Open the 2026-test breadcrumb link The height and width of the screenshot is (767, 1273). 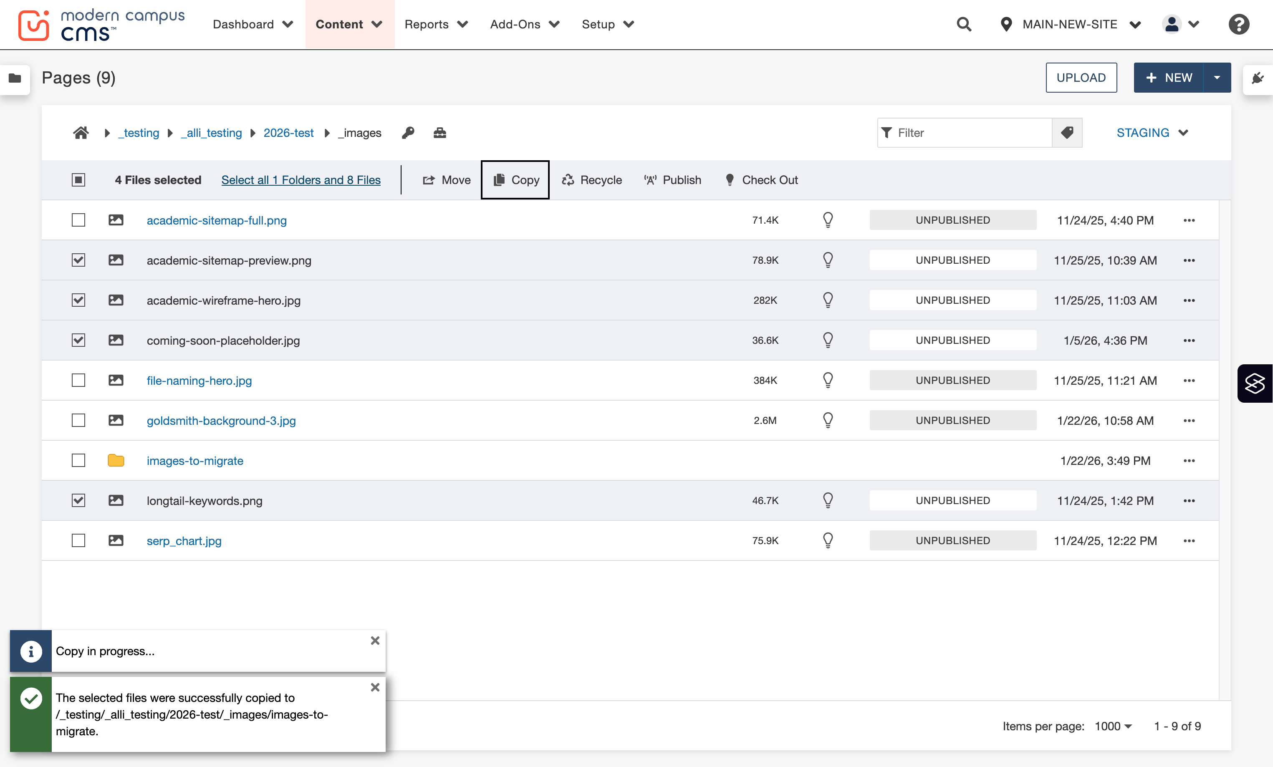(x=288, y=133)
